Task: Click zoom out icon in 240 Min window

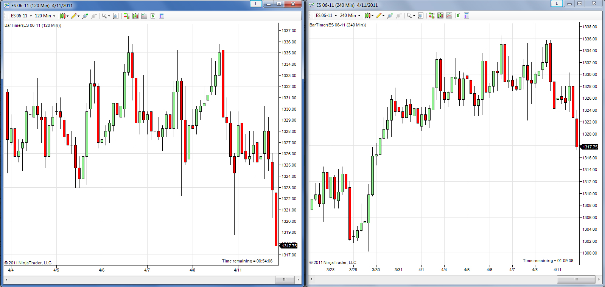Action: tap(399, 15)
